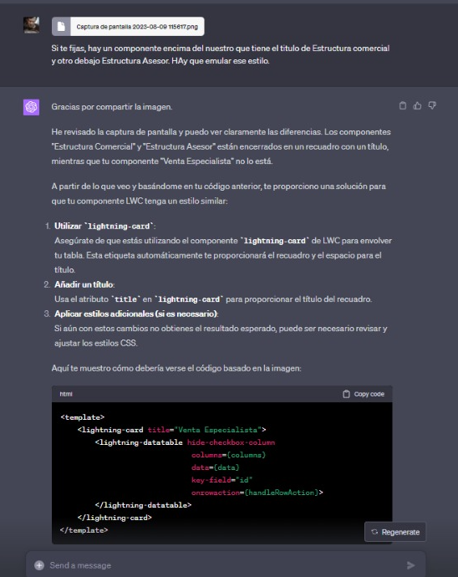This screenshot has height=577, width=458.
Task: Click the sentence "Aquí te muestro cómo debería verse"
Action: pyautogui.click(x=176, y=368)
